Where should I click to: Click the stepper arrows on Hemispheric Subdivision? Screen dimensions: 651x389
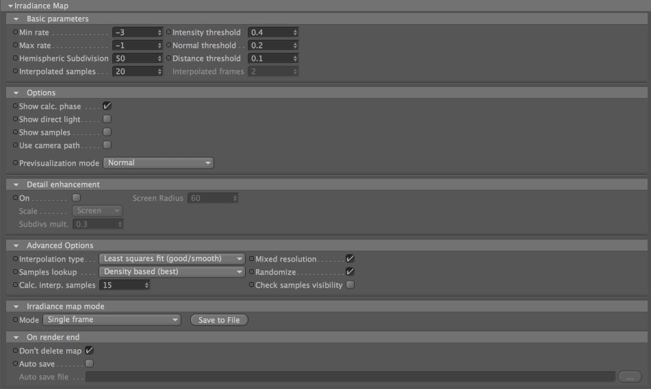(x=159, y=58)
